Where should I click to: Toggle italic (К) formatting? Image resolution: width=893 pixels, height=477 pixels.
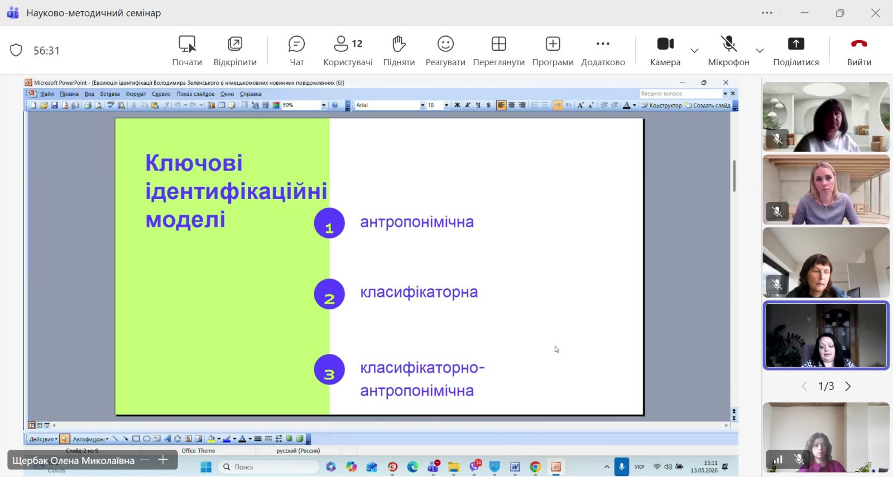click(x=468, y=105)
